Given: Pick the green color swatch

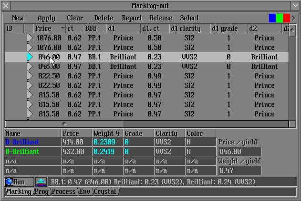Looking at the screenshot, I should click(279, 18).
